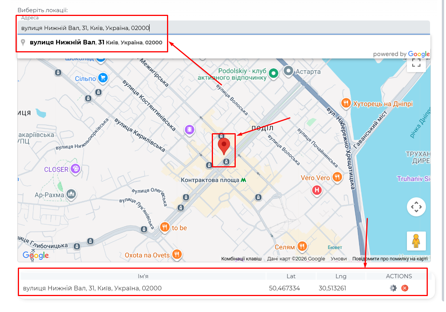This screenshot has height=312, width=446.
Task: Select the CLOSER purple venue marker
Action: click(x=76, y=169)
